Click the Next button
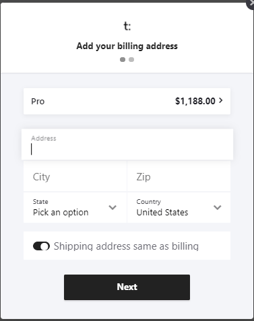This screenshot has height=321, width=254. click(x=127, y=287)
